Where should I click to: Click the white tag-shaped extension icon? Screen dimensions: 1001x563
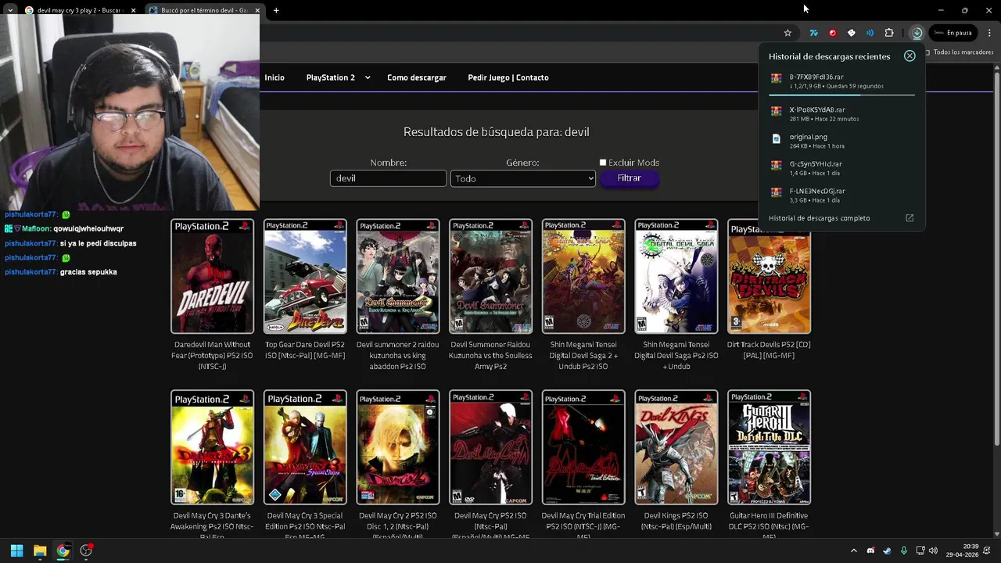tap(852, 33)
